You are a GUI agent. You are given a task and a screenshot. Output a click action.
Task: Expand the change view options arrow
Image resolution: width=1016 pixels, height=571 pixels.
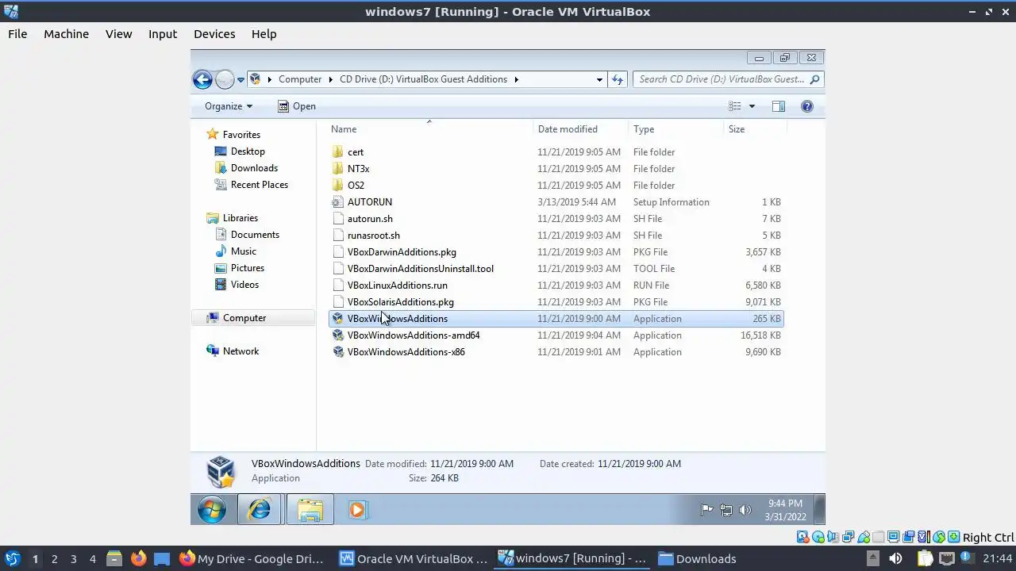[x=752, y=106]
